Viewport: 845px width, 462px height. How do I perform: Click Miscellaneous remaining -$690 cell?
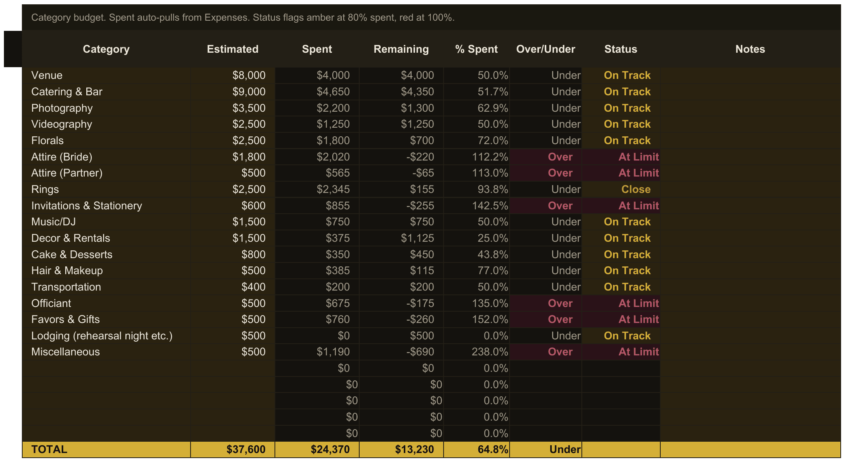(401, 352)
